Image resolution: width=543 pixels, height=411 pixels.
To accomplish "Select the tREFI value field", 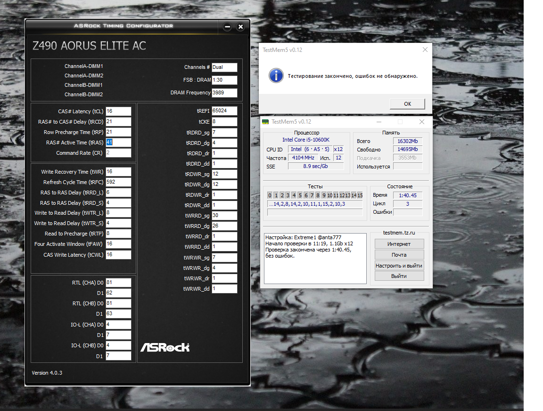I will click(x=224, y=111).
